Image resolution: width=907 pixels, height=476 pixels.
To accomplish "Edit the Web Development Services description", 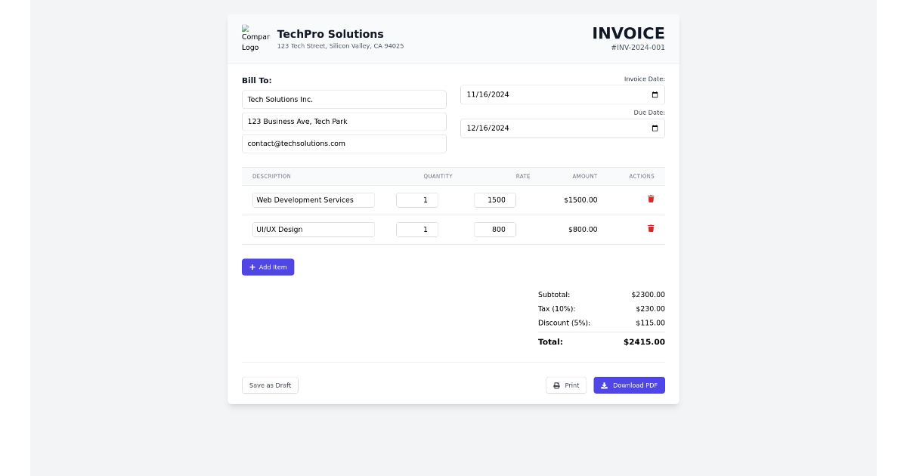I will 313,200.
